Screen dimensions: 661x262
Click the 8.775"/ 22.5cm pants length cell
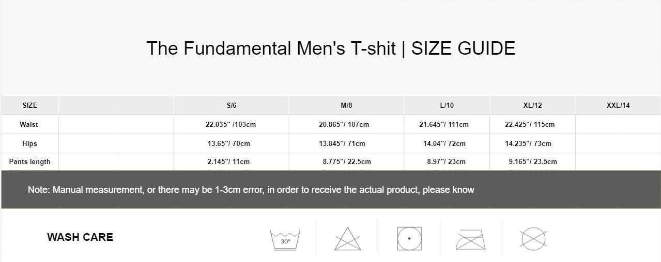coord(347,161)
